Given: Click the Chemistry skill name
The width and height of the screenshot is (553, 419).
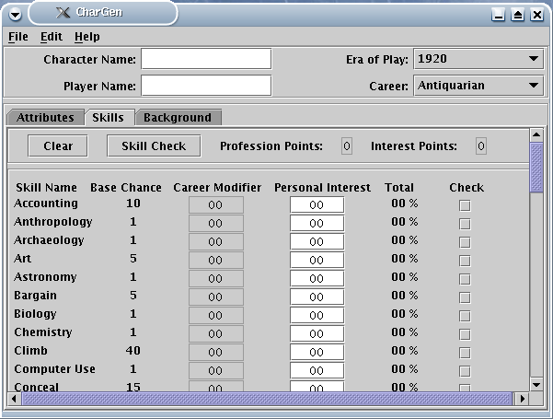Looking at the screenshot, I should coord(43,332).
